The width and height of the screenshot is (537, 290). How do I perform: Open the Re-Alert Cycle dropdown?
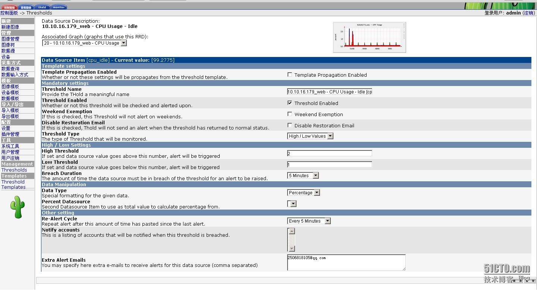(x=309, y=221)
